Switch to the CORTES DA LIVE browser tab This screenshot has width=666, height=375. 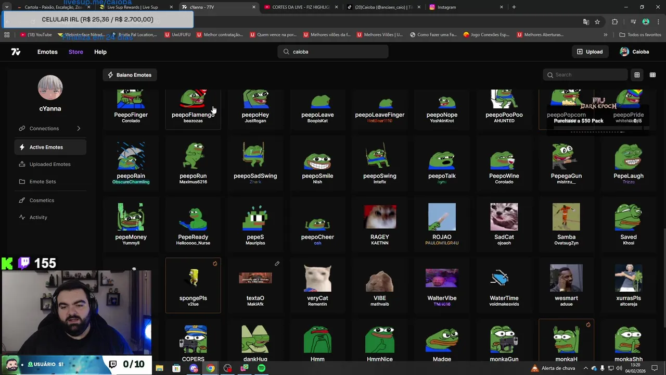pyautogui.click(x=301, y=7)
